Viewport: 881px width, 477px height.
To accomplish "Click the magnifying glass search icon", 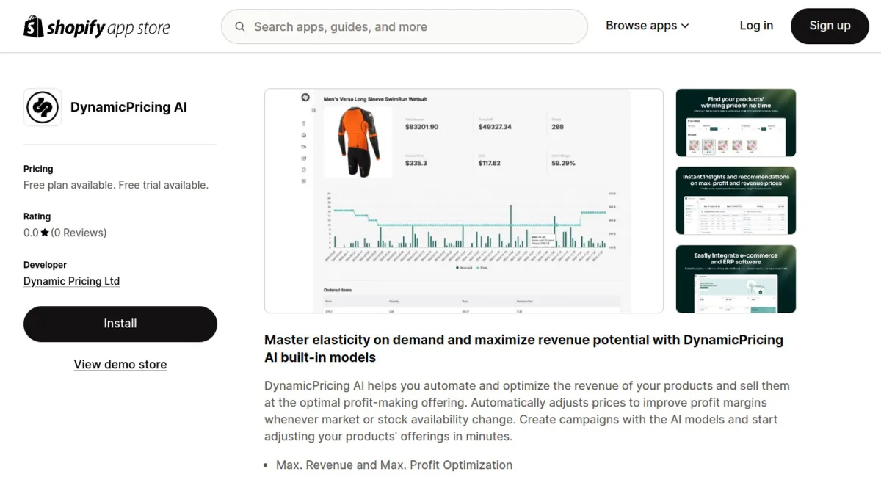I will tap(240, 27).
